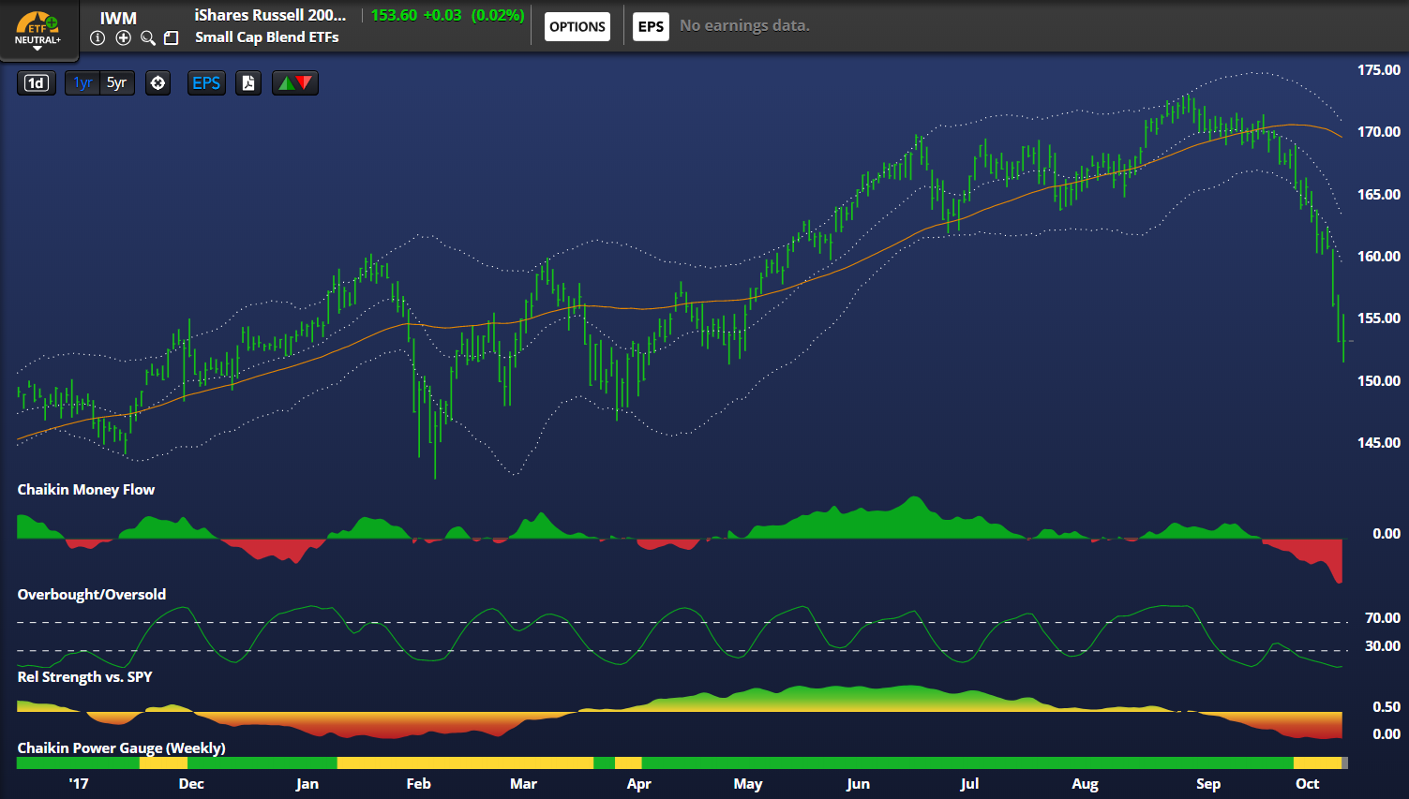
Task: Switch chart range to 5yr
Action: tap(116, 83)
